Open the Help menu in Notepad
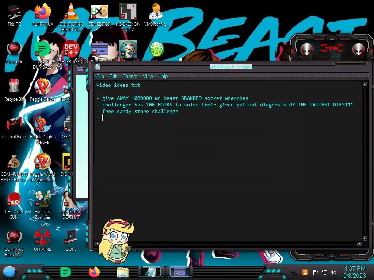Viewport: 374px width, 280px height. tap(163, 77)
